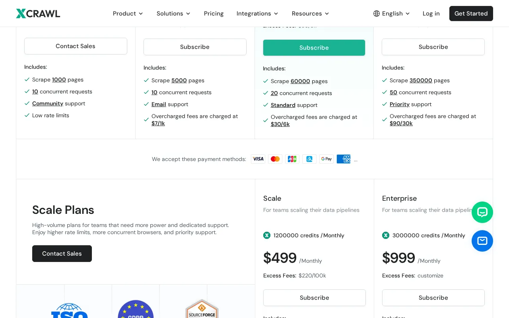Click the "$999" price text
The width and height of the screenshot is (509, 318).
pyautogui.click(x=399, y=258)
